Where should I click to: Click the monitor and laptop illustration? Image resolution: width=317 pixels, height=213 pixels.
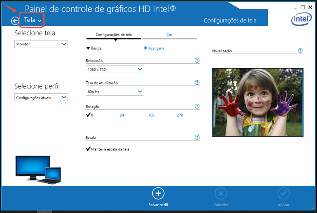38,170
